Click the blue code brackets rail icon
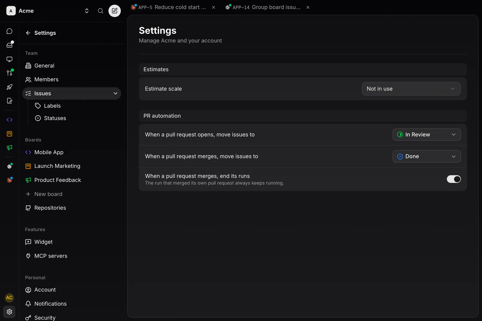Screen dimensions: 482x321 pyautogui.click(x=9, y=120)
